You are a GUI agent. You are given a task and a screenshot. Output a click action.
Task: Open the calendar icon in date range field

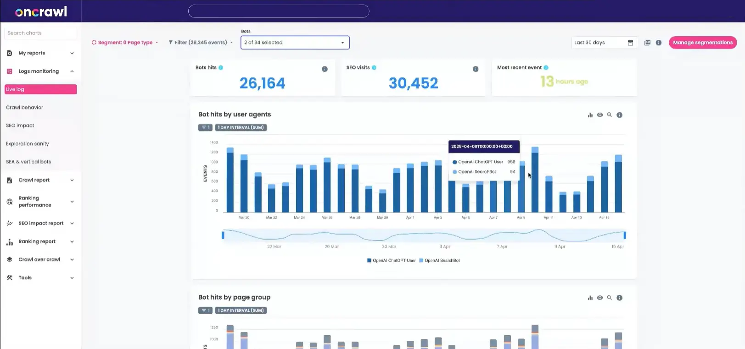(630, 43)
